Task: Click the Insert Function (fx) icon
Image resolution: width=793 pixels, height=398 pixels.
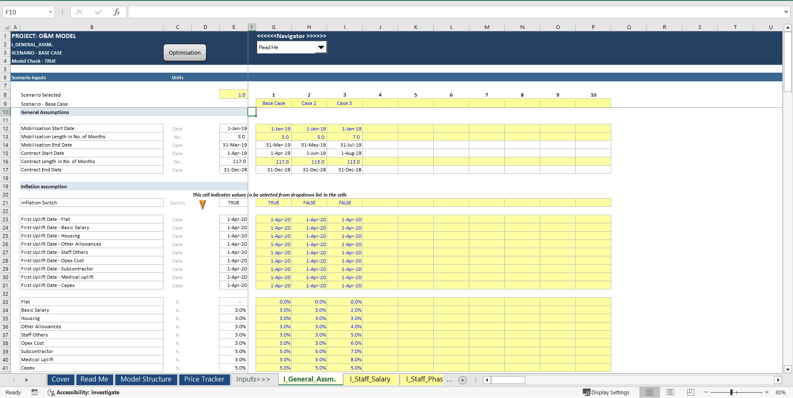Action: point(117,12)
